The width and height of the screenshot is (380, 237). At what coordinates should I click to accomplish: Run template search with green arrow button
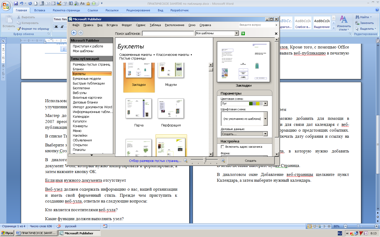[243, 33]
